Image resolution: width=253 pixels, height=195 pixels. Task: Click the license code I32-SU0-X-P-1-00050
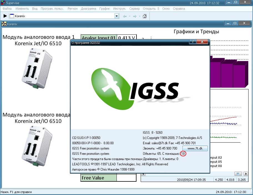tap(86, 138)
